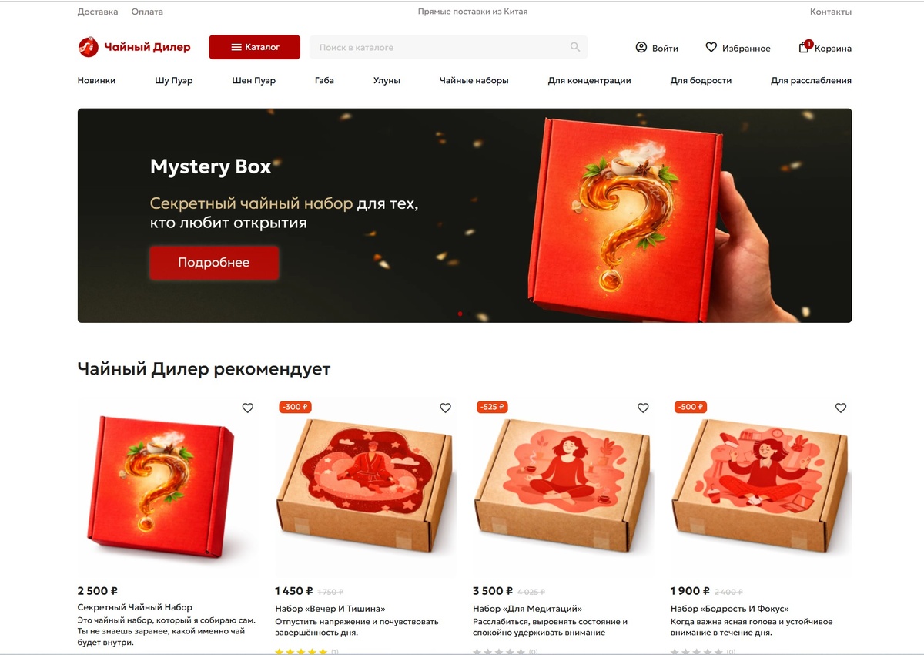Open the Контакты link
The width and height of the screenshot is (924, 655).
tap(831, 12)
